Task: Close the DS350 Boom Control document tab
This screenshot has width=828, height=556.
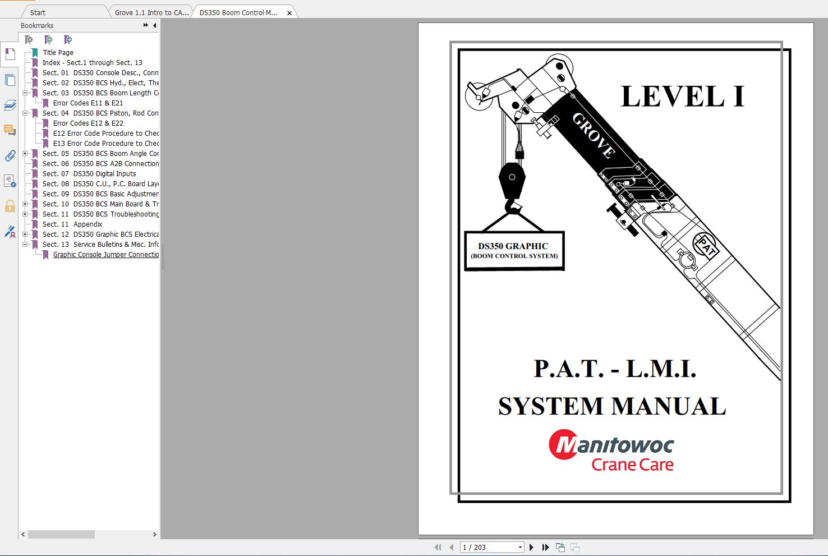Action: point(289,13)
